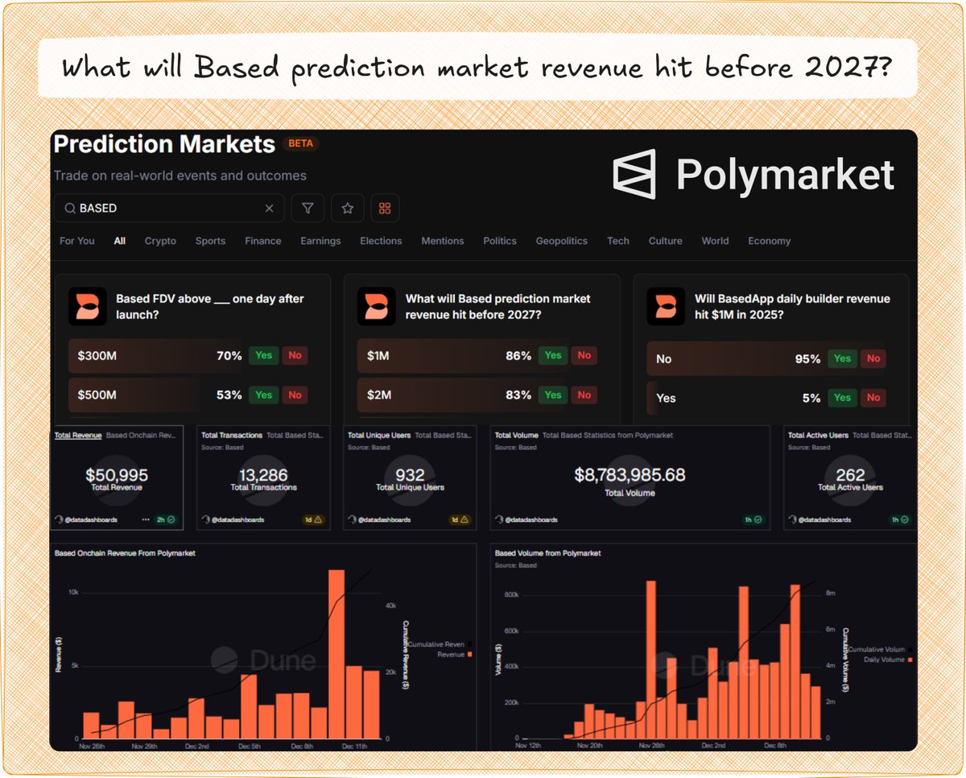
Task: Open the Culture category tab
Action: point(666,241)
